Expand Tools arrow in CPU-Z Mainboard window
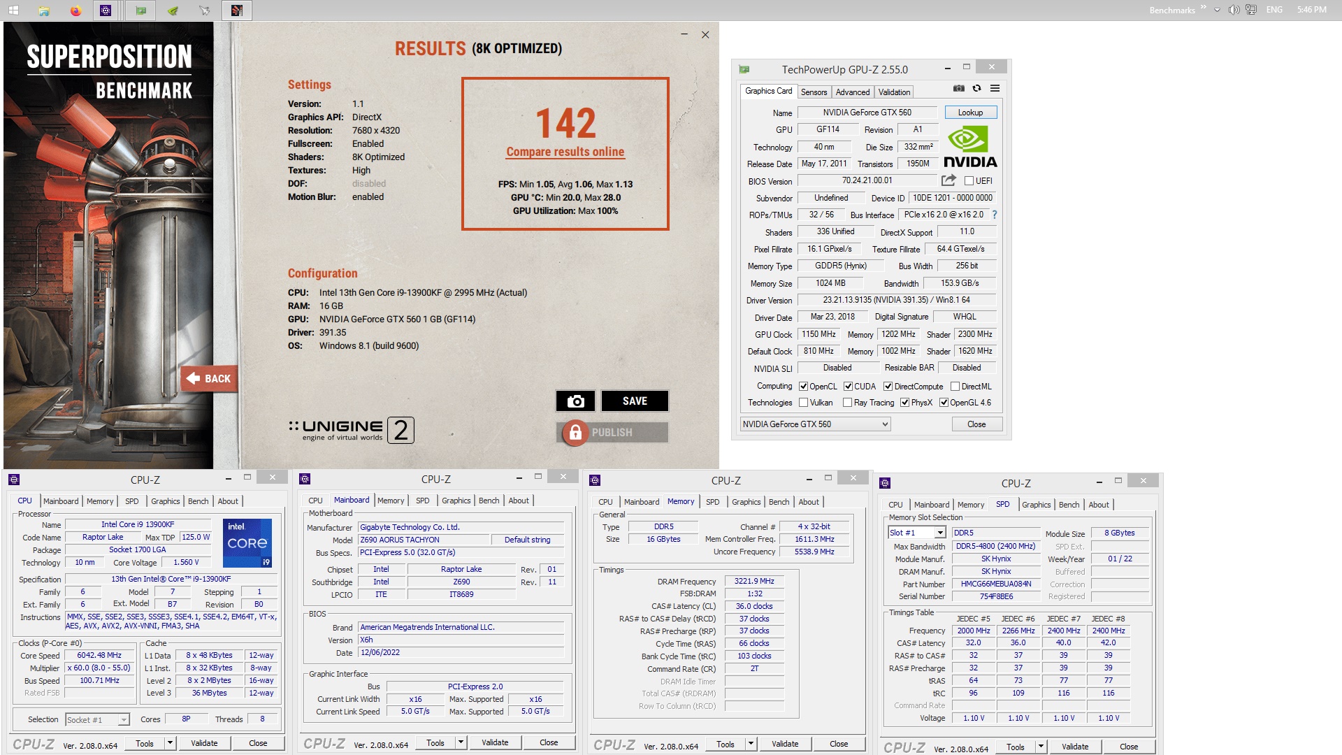Screen dimensions: 1342x755 [x=461, y=742]
